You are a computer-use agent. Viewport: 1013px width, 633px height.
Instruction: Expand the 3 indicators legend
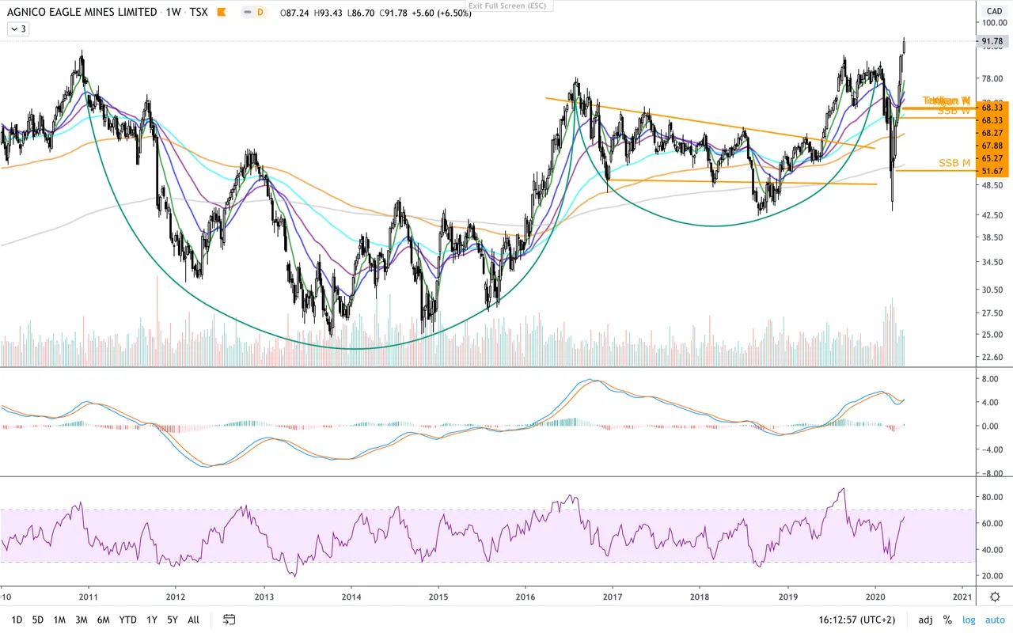point(17,28)
